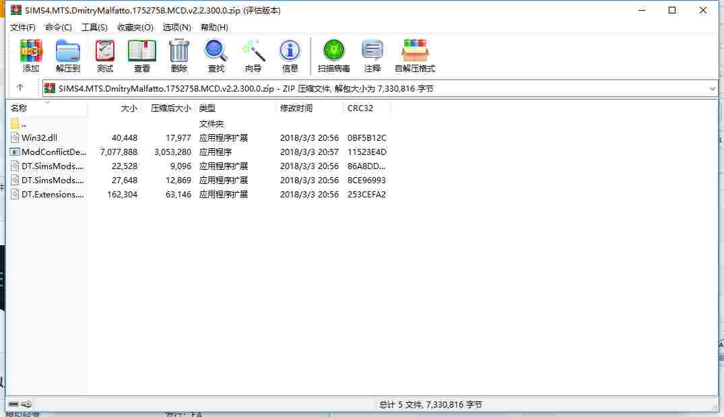Select the Win32.dll file row

point(199,137)
